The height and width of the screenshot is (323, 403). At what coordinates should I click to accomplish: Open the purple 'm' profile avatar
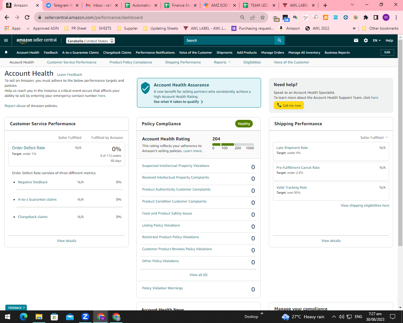386,17
